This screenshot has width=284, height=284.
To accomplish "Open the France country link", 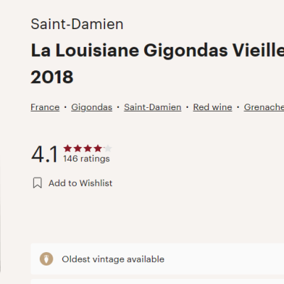I will point(45,107).
